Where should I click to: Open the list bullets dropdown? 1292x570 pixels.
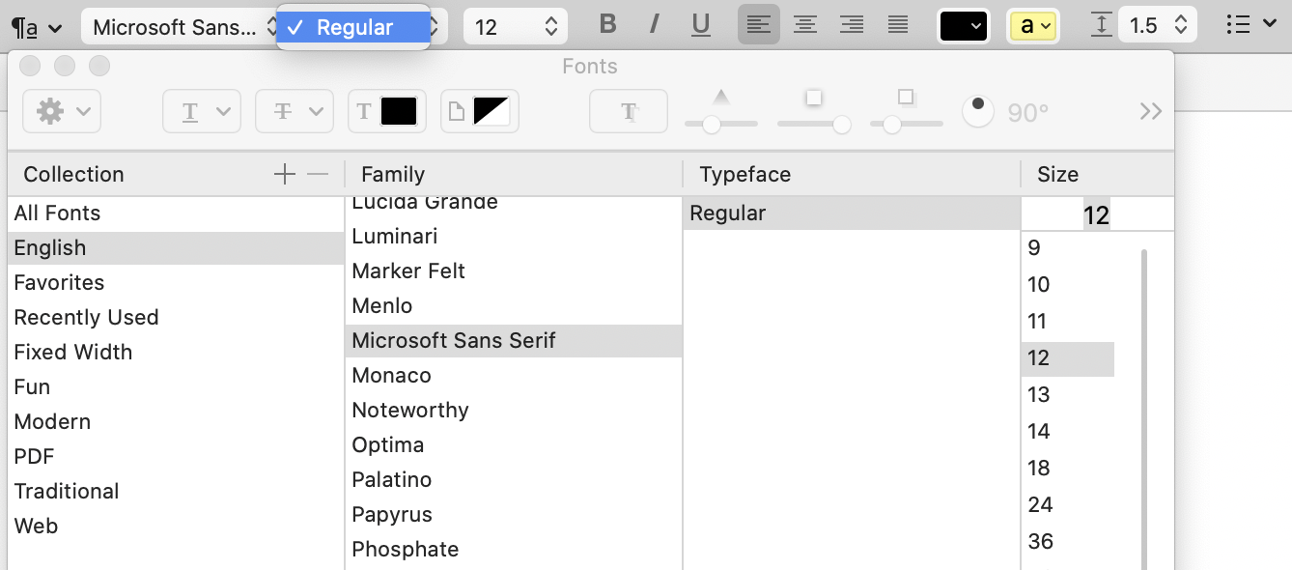(1250, 26)
